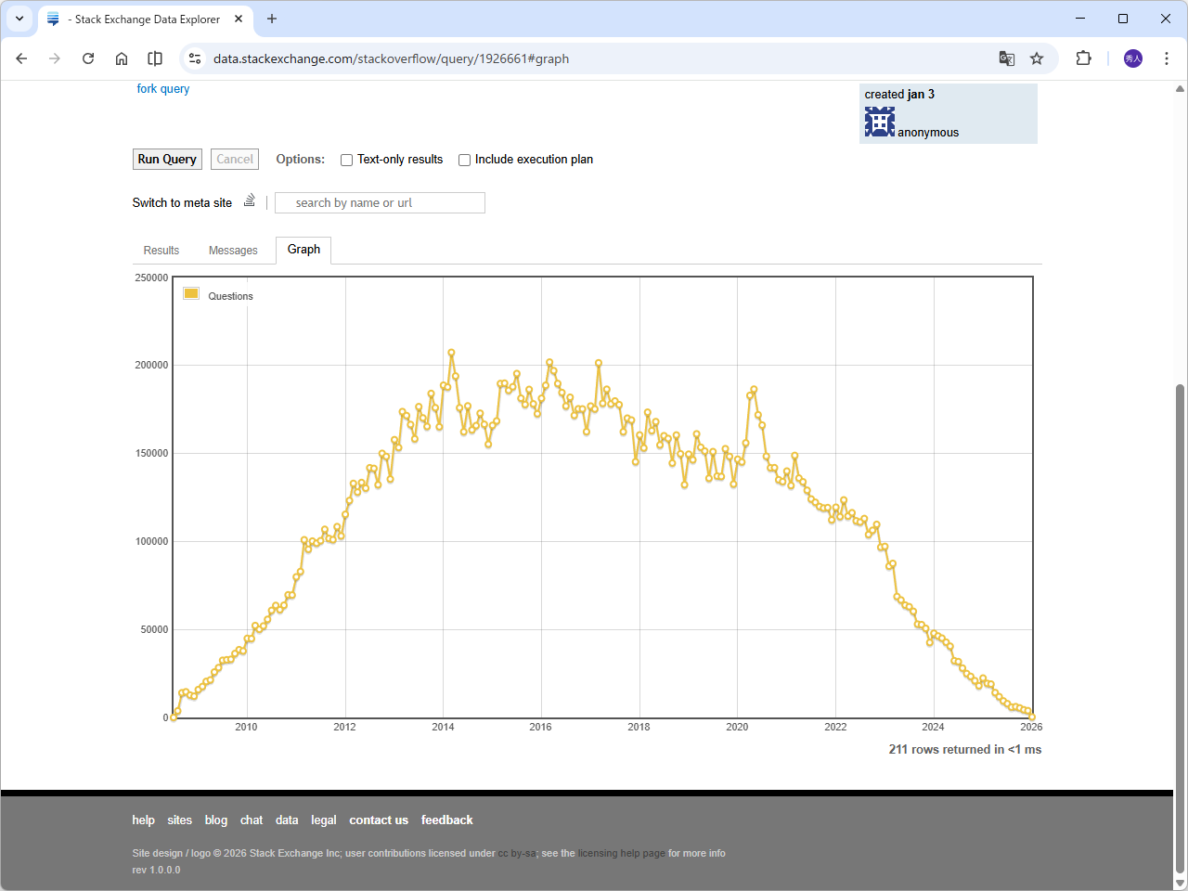
Task: Click the rev 1.0.0.0 version text
Action: [156, 871]
